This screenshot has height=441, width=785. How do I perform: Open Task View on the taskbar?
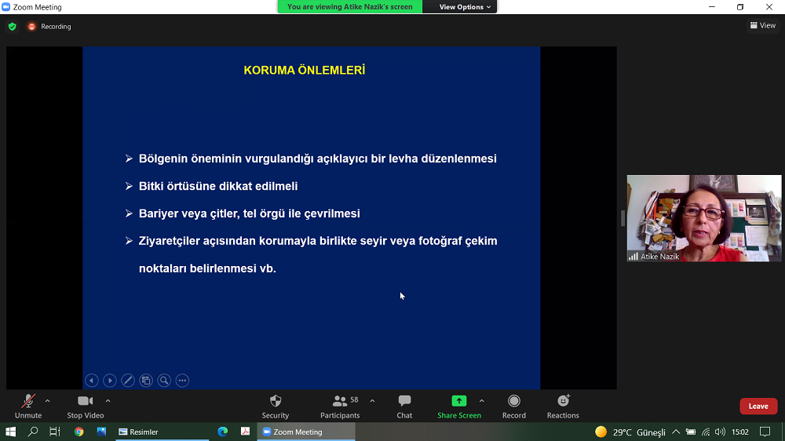55,432
